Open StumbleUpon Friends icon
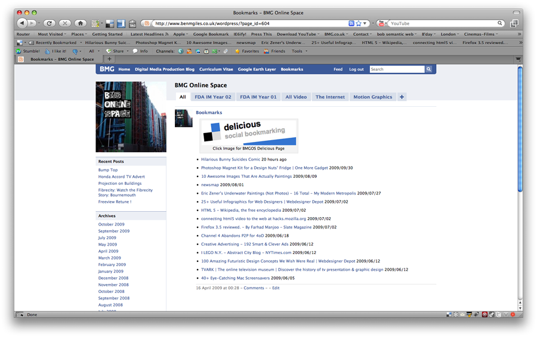Screen dimensions: 537x337 266,51
